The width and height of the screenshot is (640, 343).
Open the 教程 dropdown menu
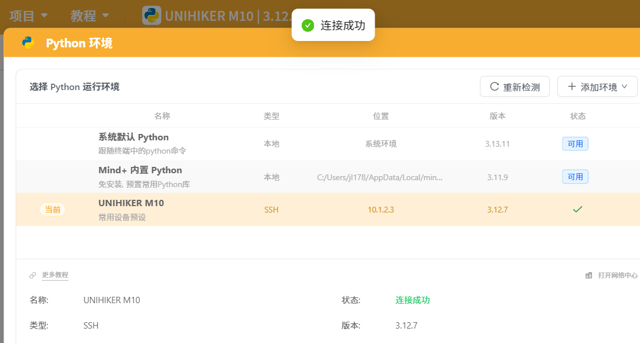pyautogui.click(x=90, y=16)
